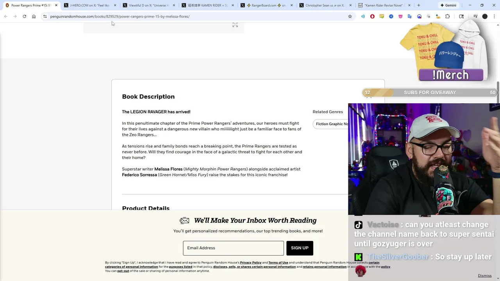Screen dimensions: 500x281
Task: Click the Product Details heading
Action: coord(146,208)
